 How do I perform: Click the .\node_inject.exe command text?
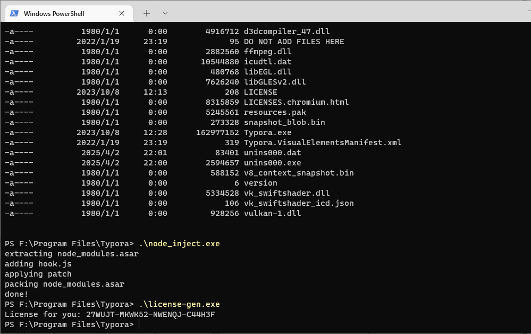pos(179,244)
